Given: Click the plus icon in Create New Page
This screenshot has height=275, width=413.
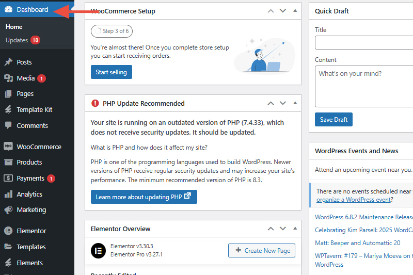Looking at the screenshot, I should [x=239, y=250].
